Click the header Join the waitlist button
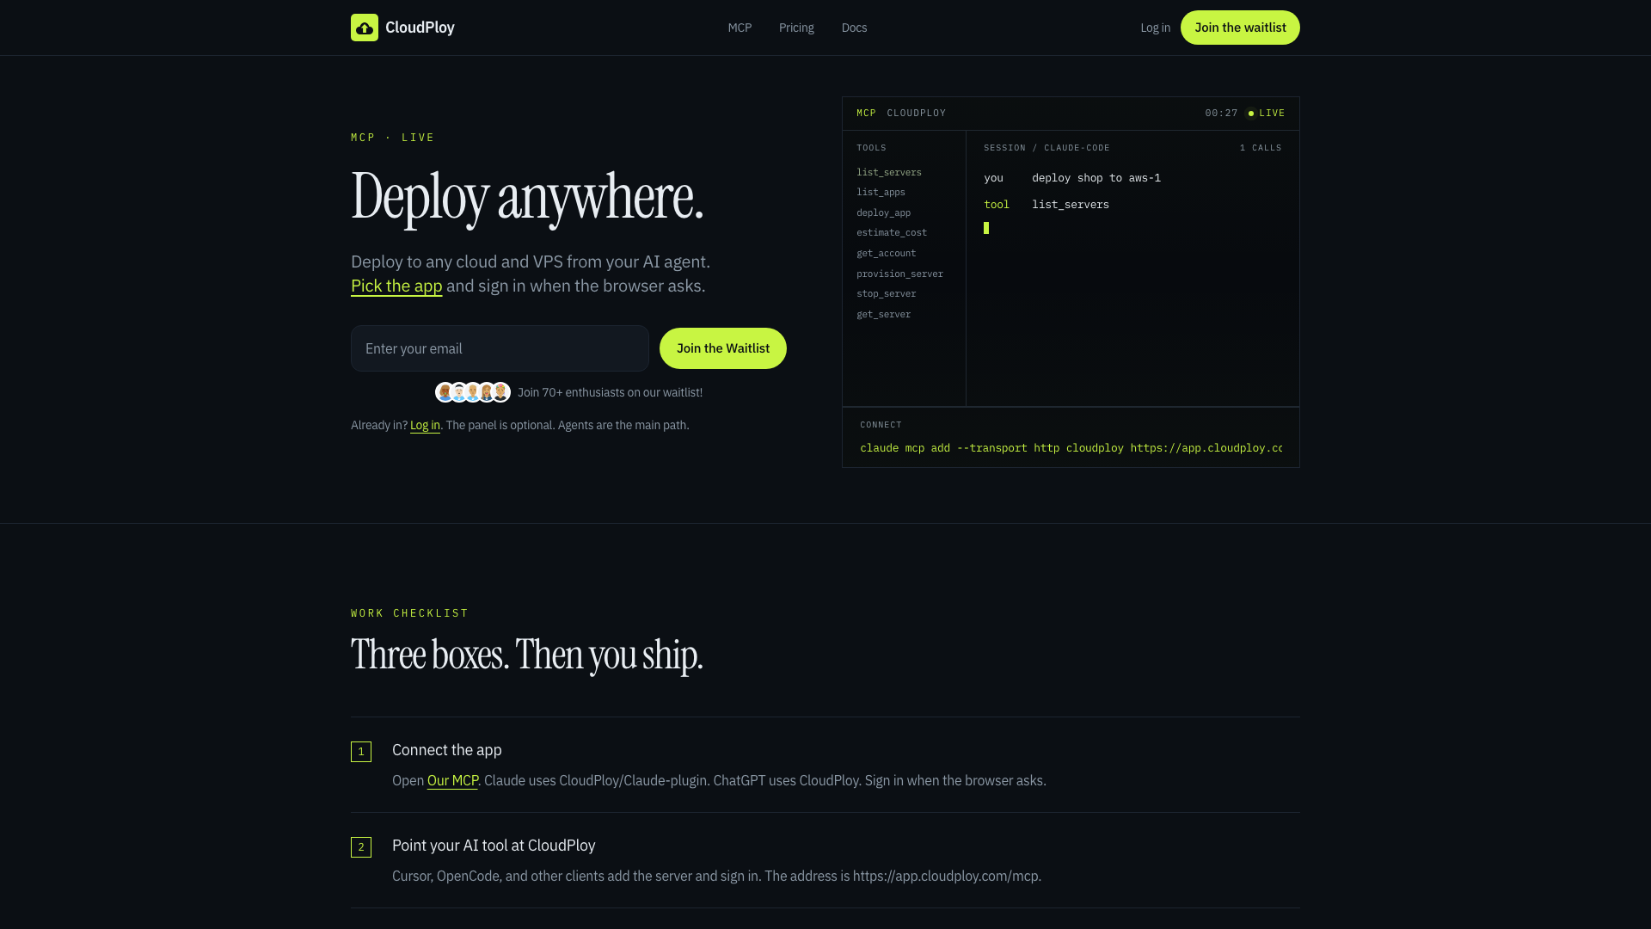 click(x=1240, y=28)
